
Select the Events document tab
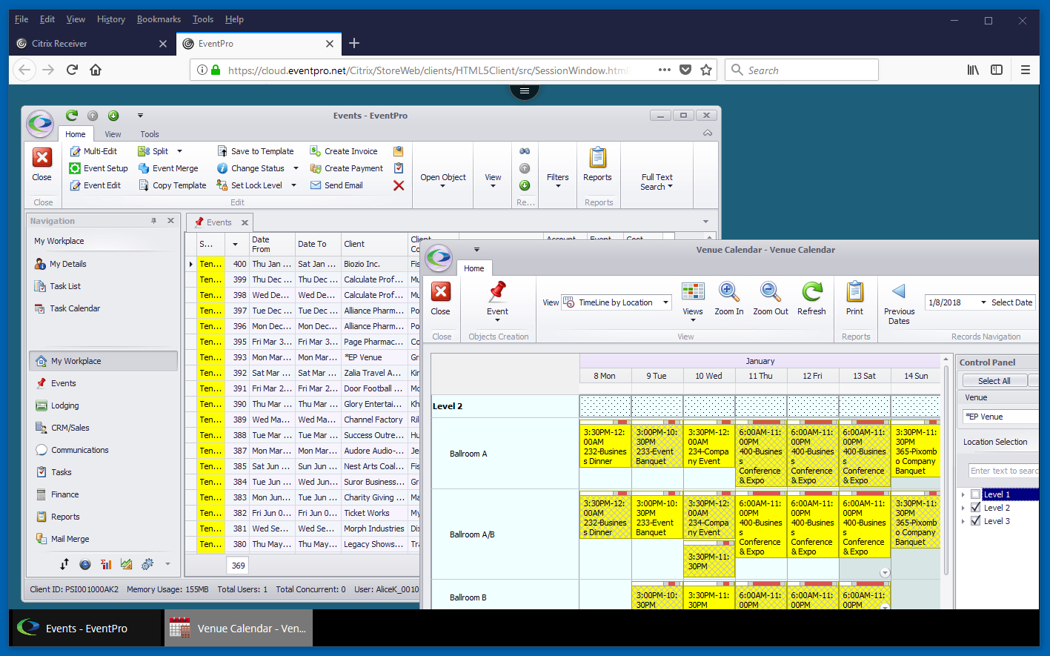219,222
